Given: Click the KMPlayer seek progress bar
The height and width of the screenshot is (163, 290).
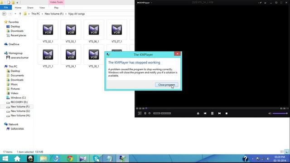Looking at the screenshot, I should 212,108.
